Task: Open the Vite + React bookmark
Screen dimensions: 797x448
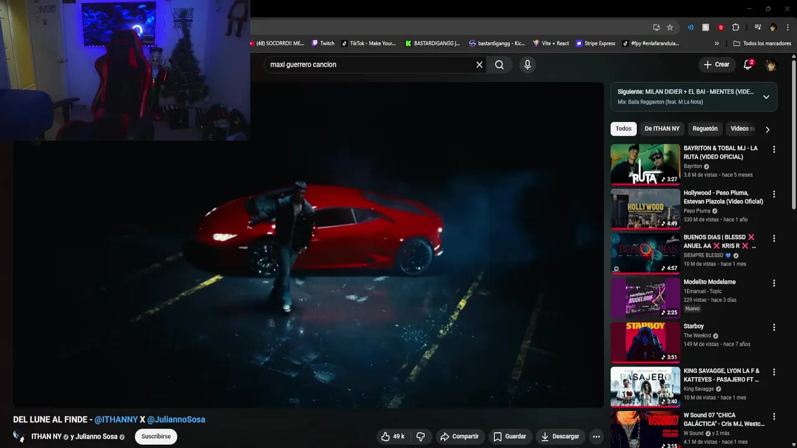Action: pyautogui.click(x=550, y=44)
